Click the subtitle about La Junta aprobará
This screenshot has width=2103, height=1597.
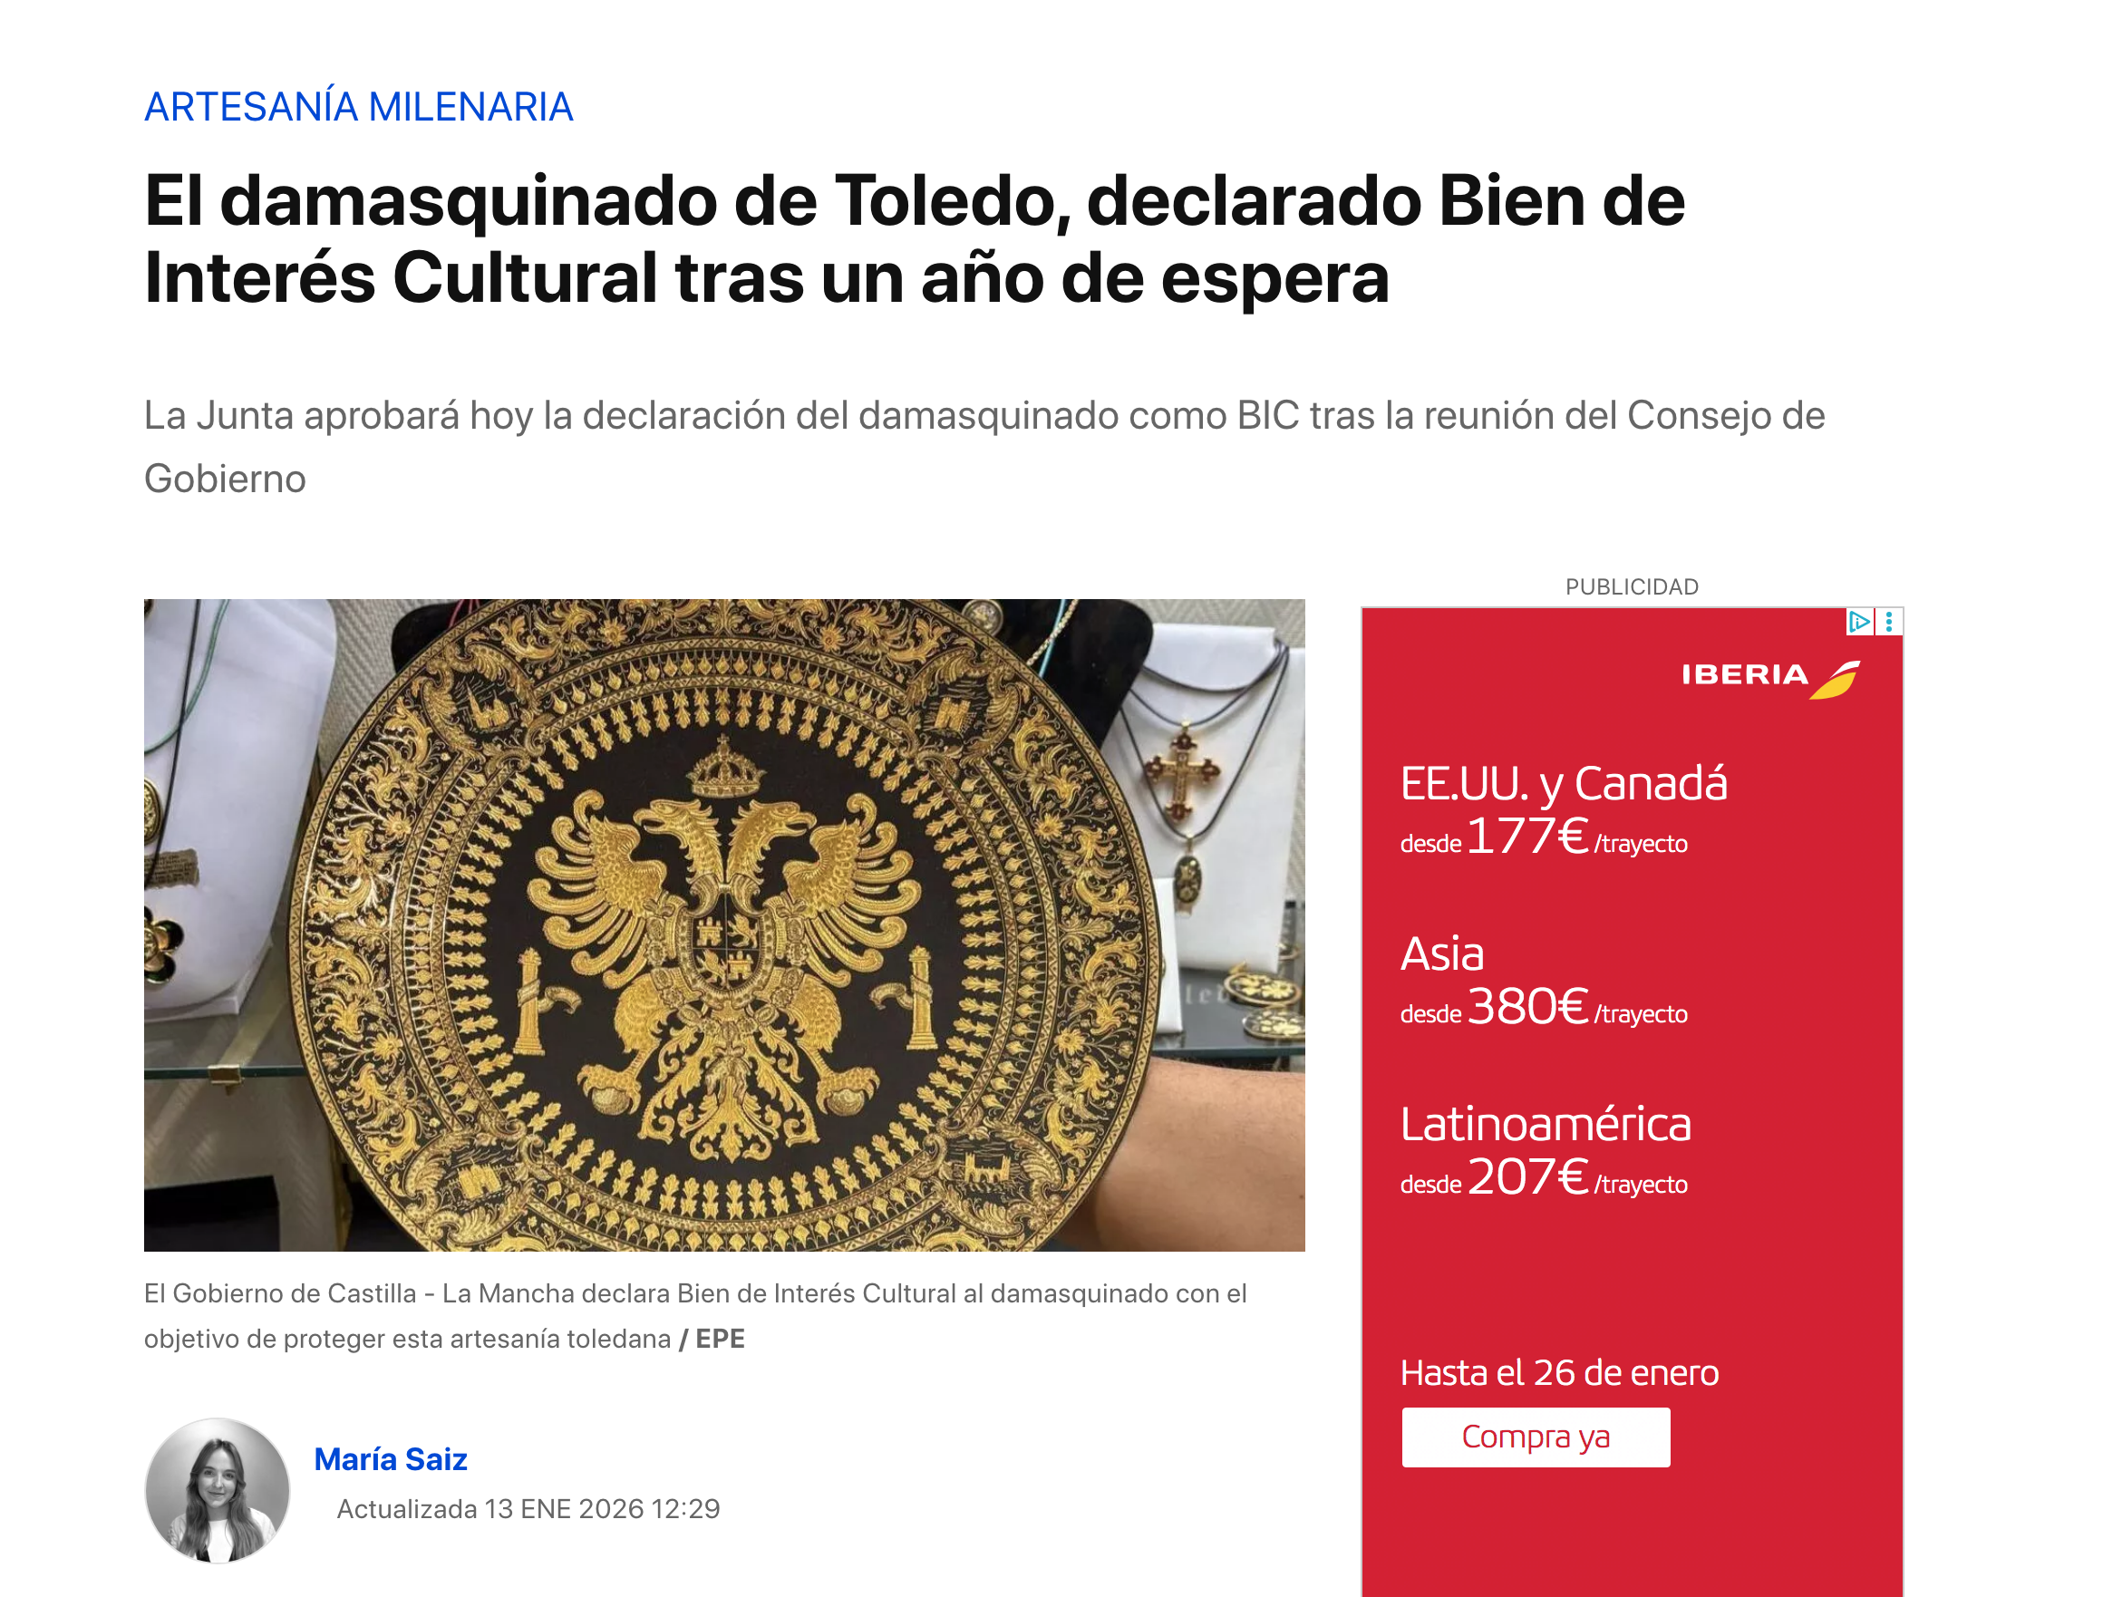click(x=984, y=447)
